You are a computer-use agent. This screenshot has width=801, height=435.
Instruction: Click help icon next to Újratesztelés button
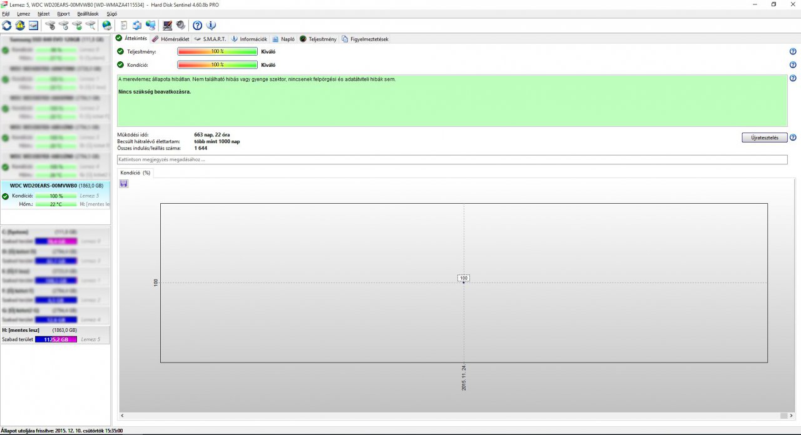[793, 137]
